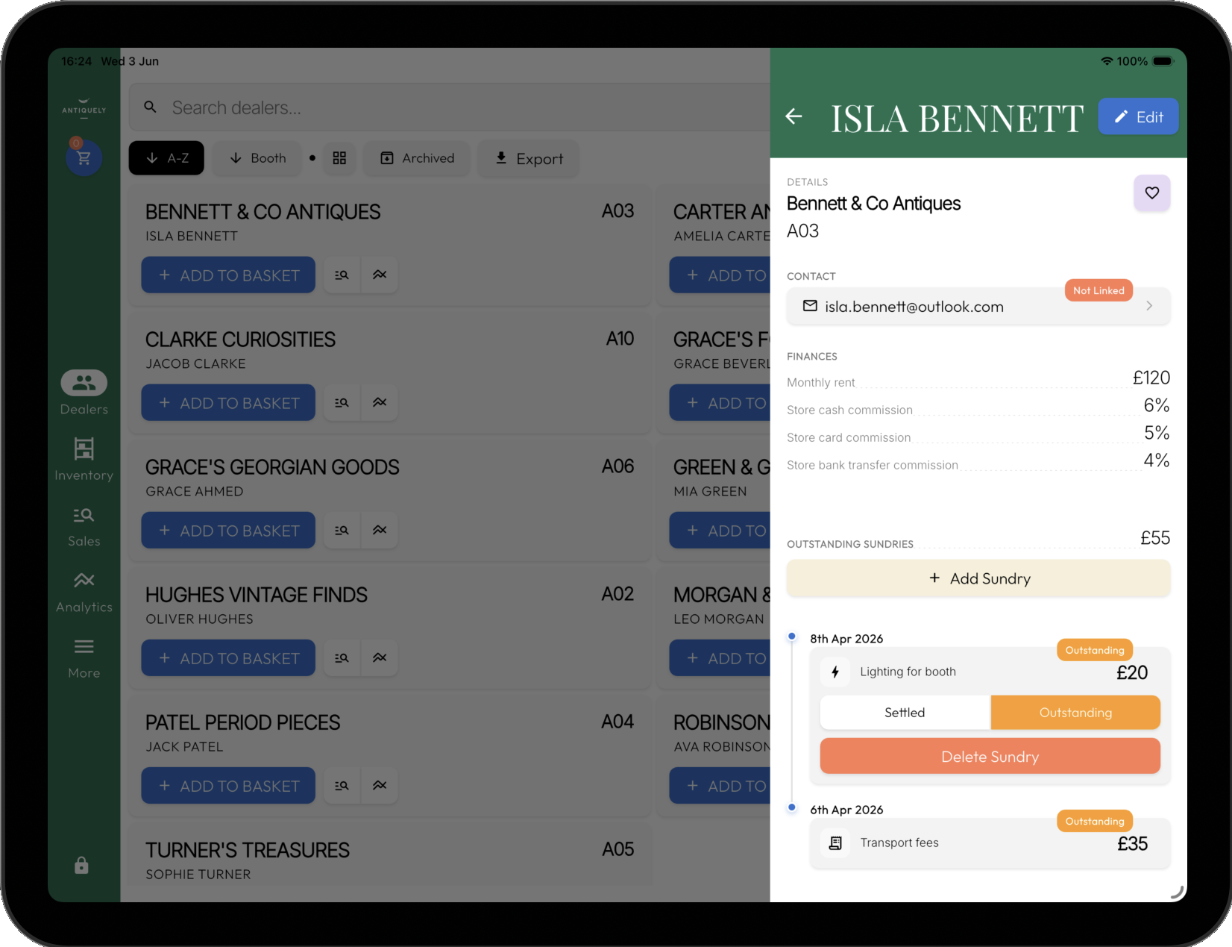The height and width of the screenshot is (947, 1232).
Task: View sales for Clarke Curiosities
Action: click(x=342, y=402)
